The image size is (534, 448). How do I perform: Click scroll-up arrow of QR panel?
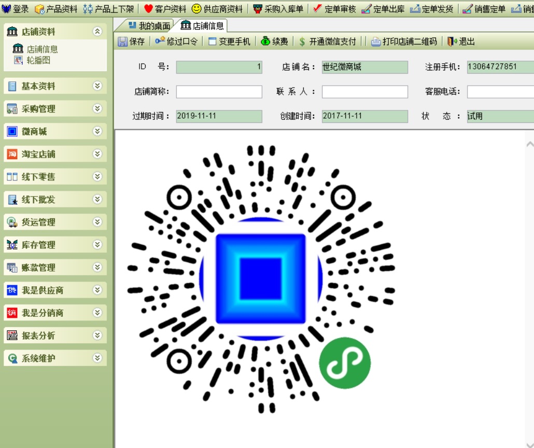530,145
